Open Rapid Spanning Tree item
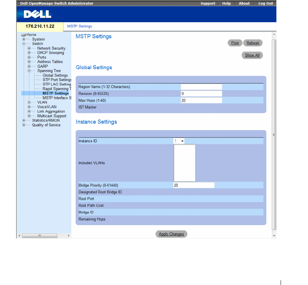The image size is (308, 285). 57,89
